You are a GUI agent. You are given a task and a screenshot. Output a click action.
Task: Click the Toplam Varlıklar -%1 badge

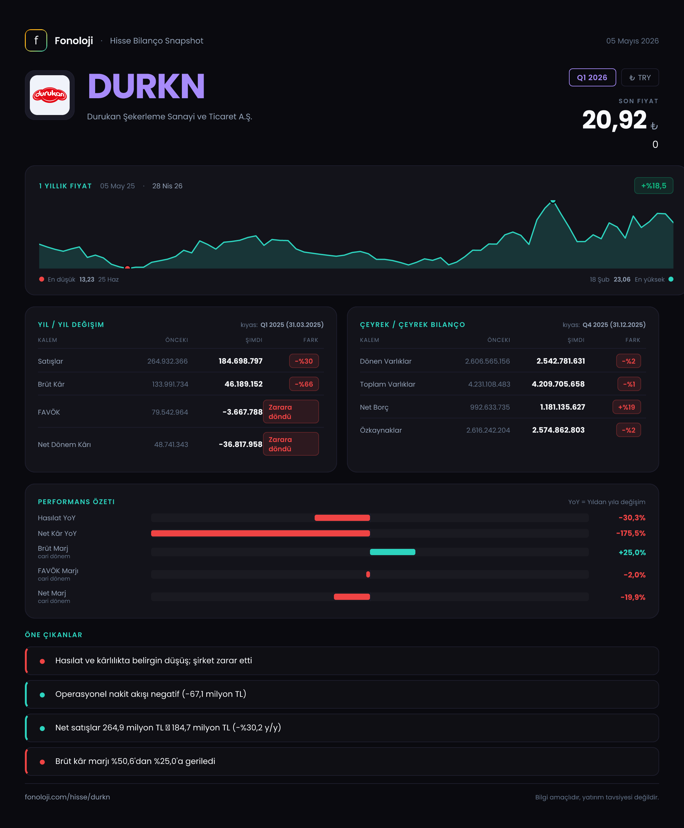click(629, 384)
